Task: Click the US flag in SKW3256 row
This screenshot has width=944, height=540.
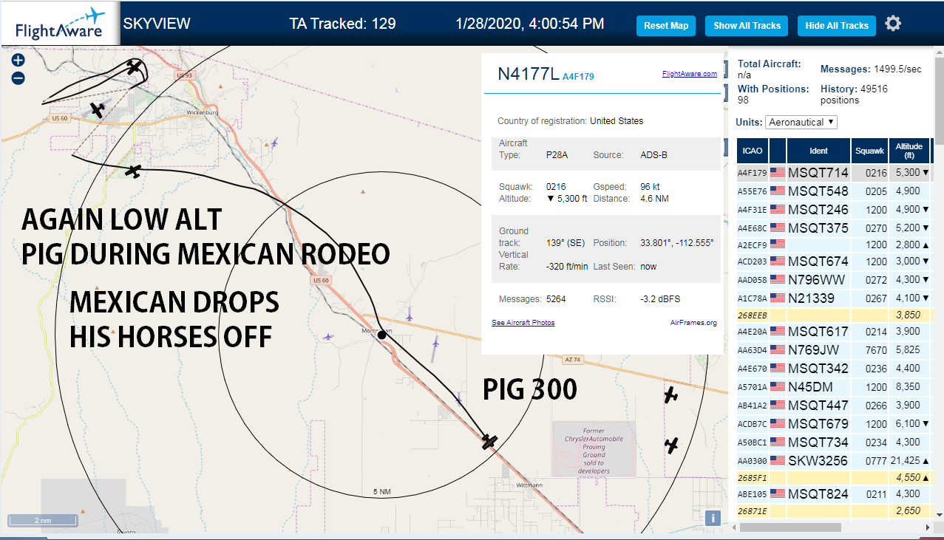Action: [778, 460]
